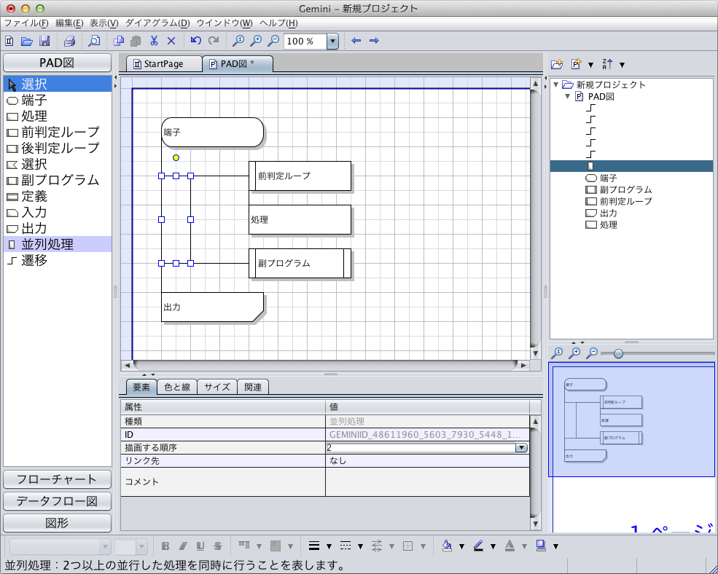Click the add folder icon in project panel
Image resolution: width=718 pixels, height=574 pixels.
pos(557,64)
